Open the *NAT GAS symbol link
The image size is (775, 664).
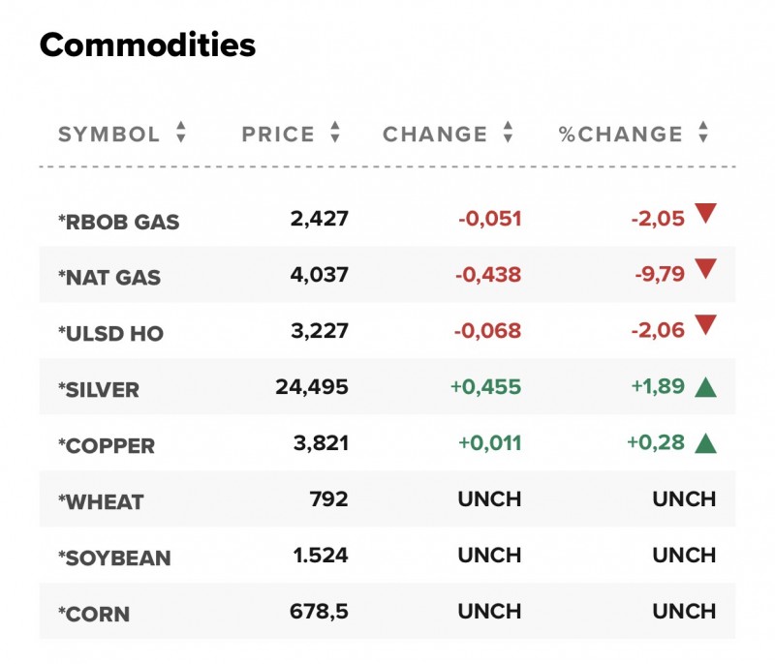109,278
